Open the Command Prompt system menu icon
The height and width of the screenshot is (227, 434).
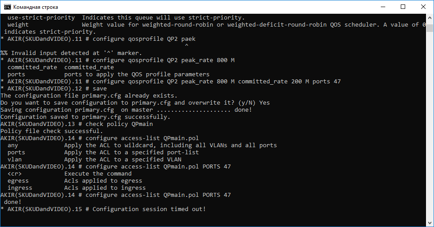click(7, 7)
